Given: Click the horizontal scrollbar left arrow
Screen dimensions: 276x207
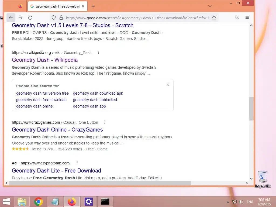Looking at the screenshot, I should tap(6, 183).
